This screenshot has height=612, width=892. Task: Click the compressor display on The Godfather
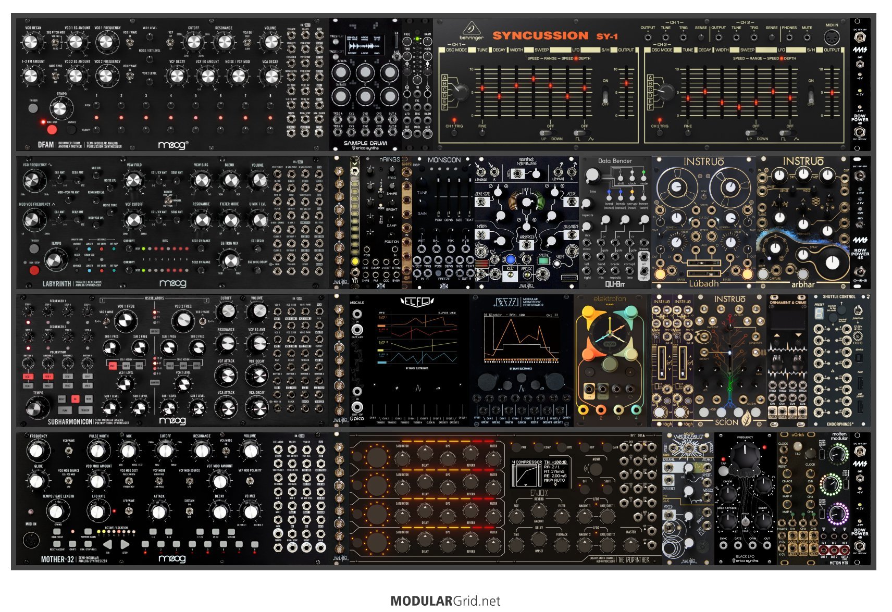(x=539, y=473)
